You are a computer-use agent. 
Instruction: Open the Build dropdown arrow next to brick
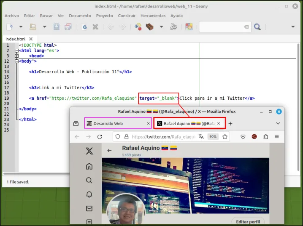tap(161, 27)
